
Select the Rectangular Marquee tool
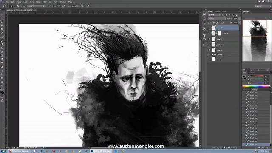click(x=2, y=18)
